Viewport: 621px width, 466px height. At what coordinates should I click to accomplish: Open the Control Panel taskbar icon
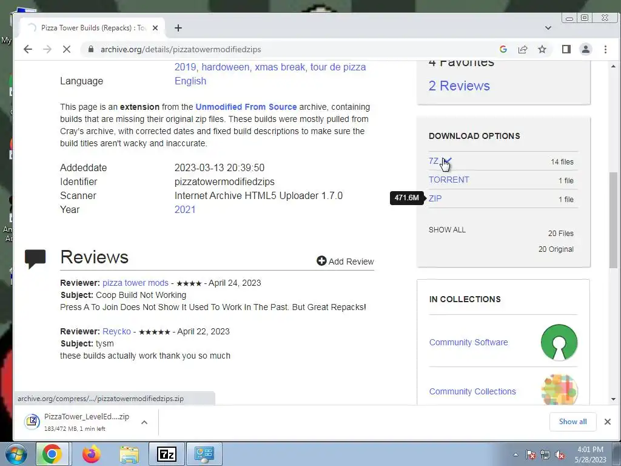[204, 454]
